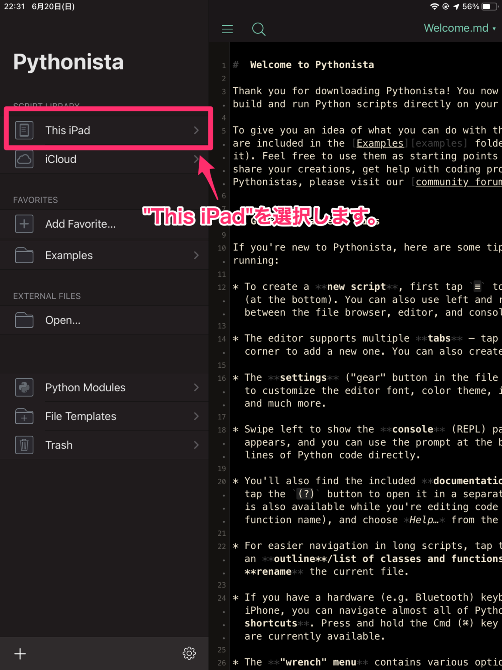Select Add Favorite… in the sidebar
The height and width of the screenshot is (670, 502).
pos(81,224)
